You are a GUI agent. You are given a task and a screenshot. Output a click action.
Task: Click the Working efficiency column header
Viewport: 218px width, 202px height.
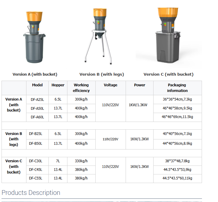point(81,88)
